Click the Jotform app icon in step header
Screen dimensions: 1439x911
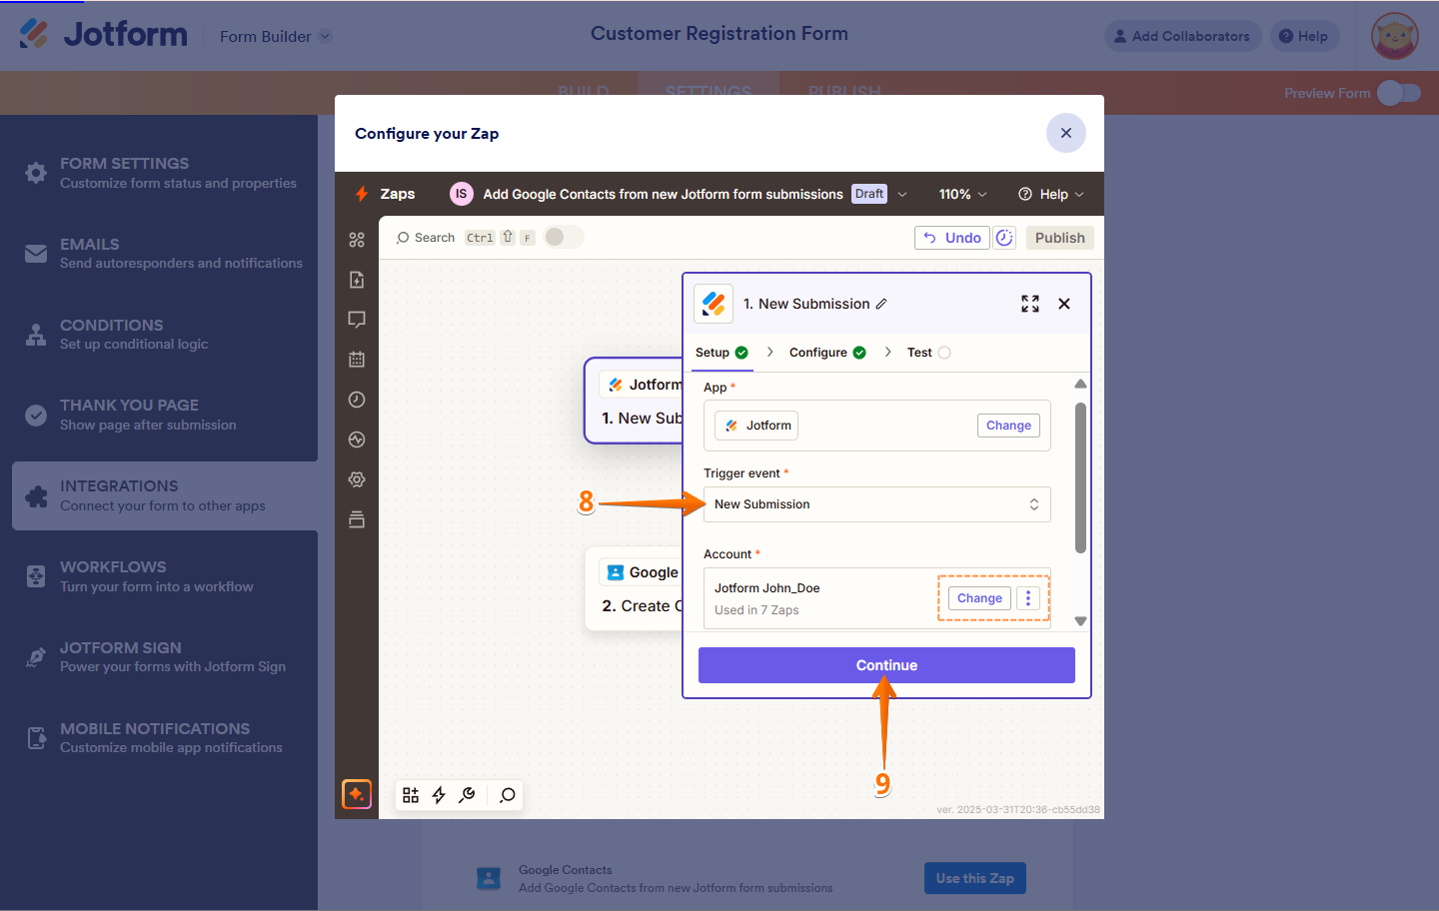tap(714, 304)
